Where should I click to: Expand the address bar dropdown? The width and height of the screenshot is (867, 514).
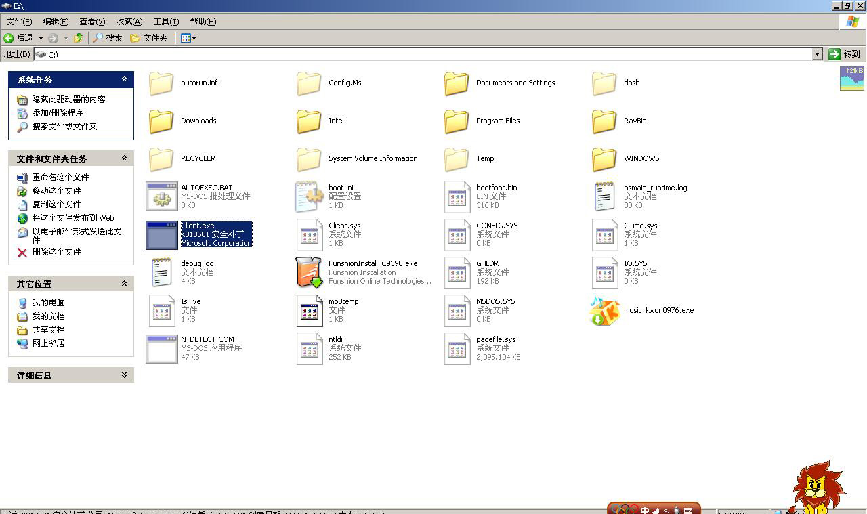[x=817, y=54]
